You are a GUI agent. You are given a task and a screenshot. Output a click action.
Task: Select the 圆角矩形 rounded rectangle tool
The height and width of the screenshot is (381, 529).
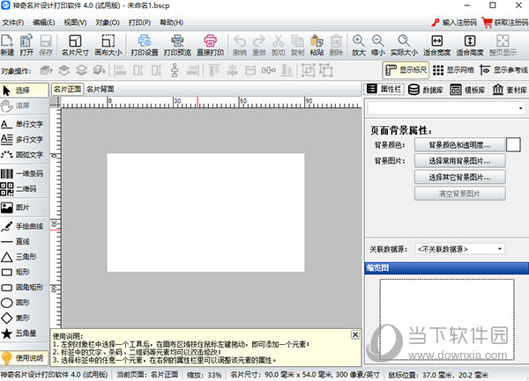coord(22,288)
